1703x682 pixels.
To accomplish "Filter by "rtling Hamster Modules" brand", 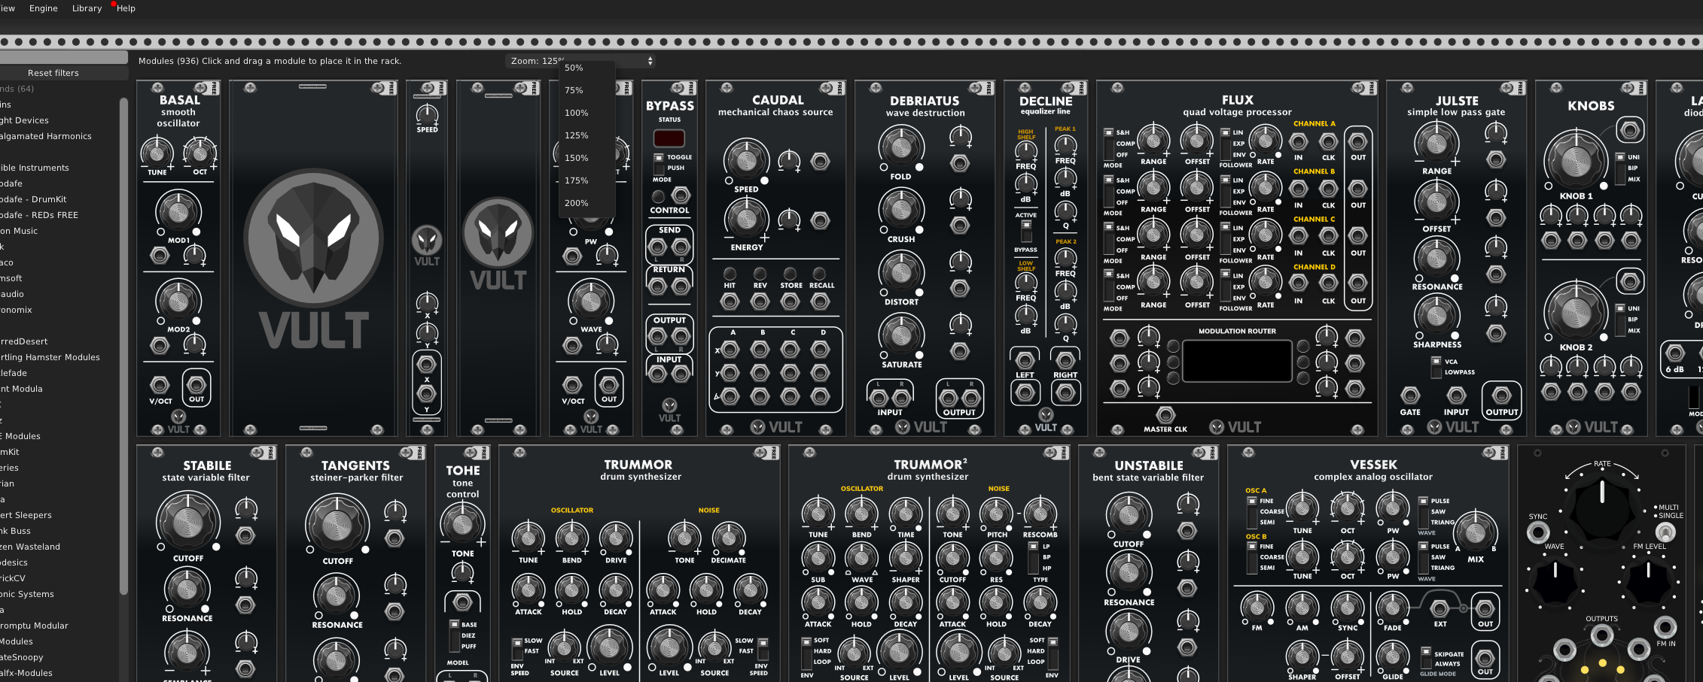I will pos(50,357).
